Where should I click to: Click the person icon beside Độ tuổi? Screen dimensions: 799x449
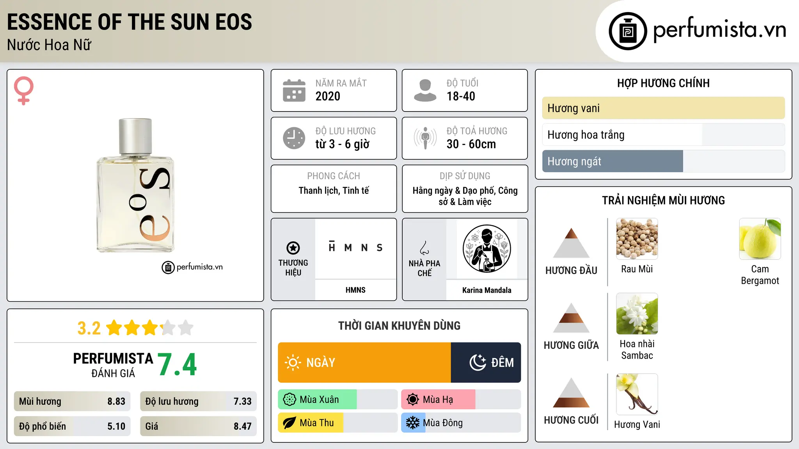pos(425,90)
